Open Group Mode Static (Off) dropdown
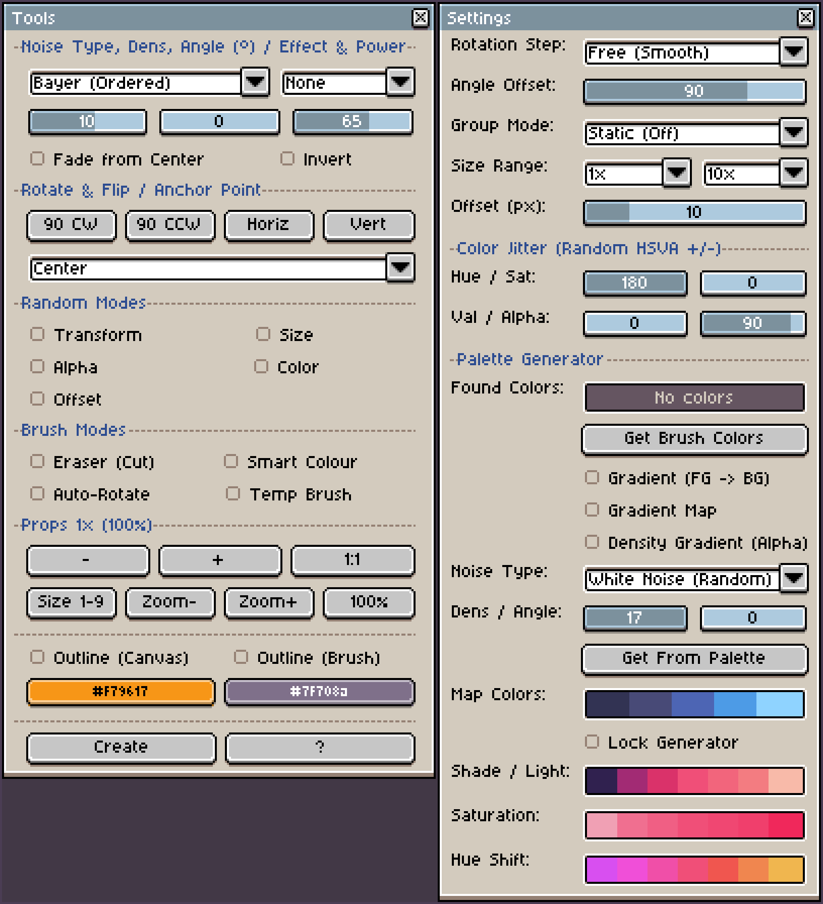This screenshot has height=904, width=823. tap(793, 132)
